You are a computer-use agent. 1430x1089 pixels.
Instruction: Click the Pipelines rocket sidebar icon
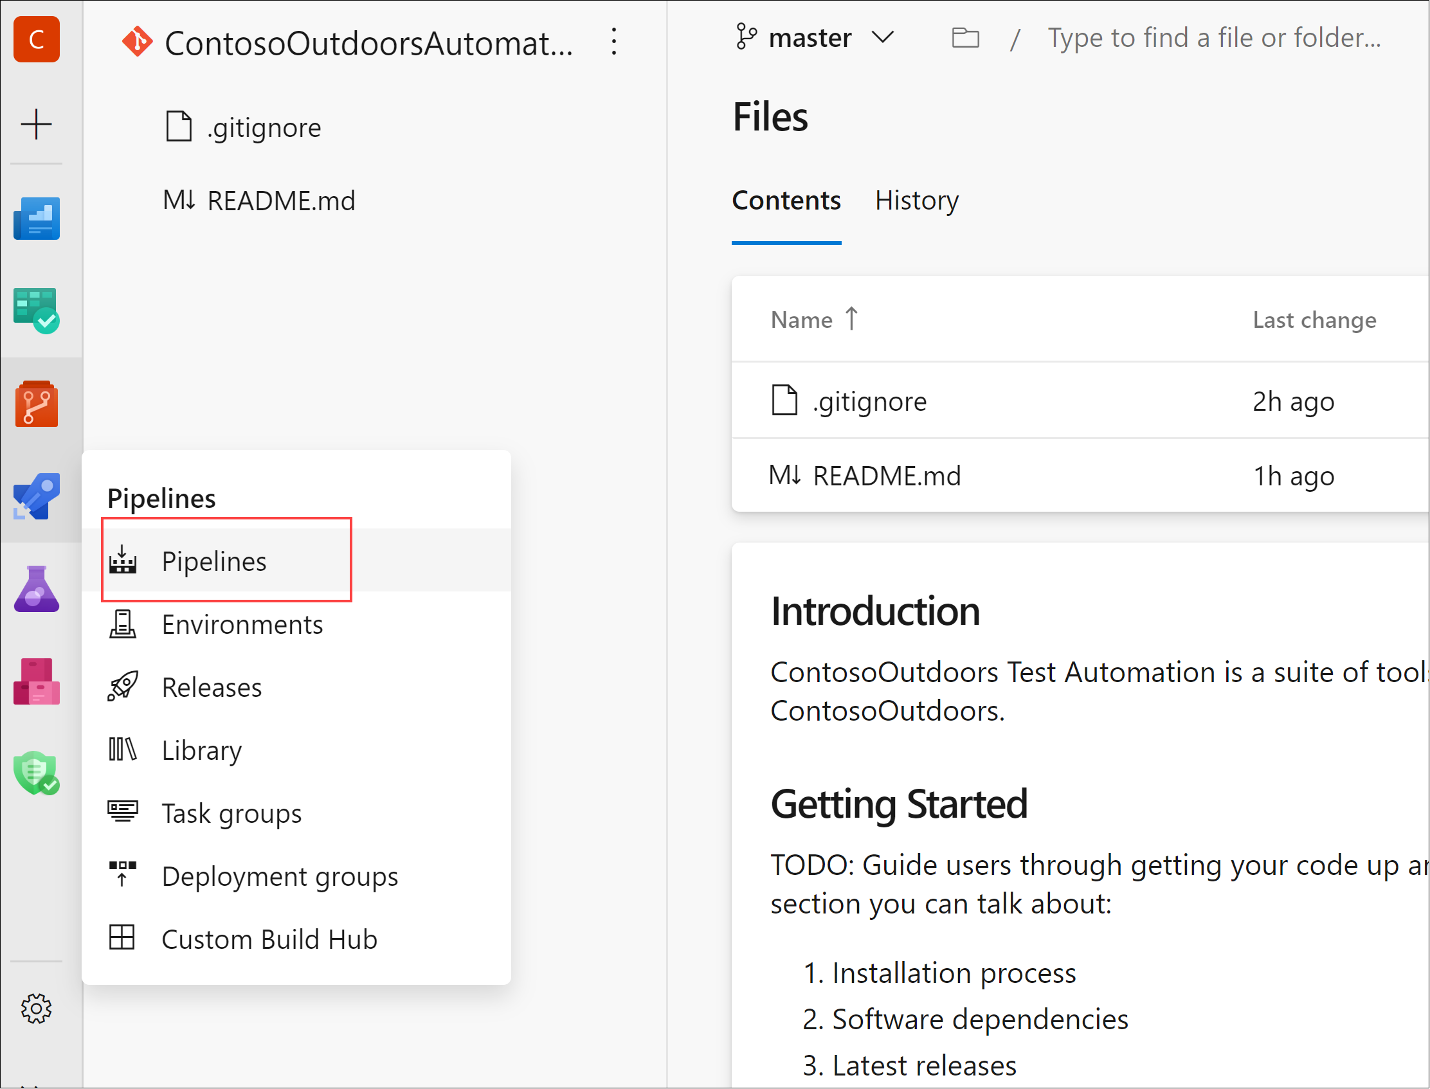(x=36, y=496)
